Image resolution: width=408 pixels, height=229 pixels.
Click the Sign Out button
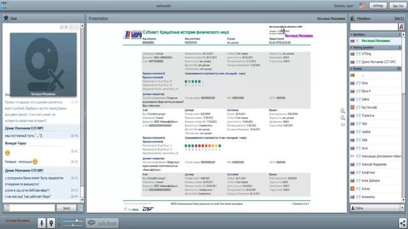point(398,6)
